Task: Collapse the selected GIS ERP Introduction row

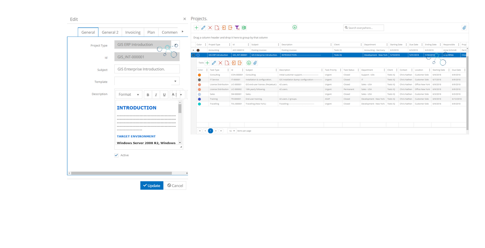Action: point(193,55)
